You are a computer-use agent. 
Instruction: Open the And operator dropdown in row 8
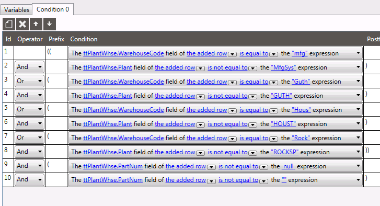[29, 152]
